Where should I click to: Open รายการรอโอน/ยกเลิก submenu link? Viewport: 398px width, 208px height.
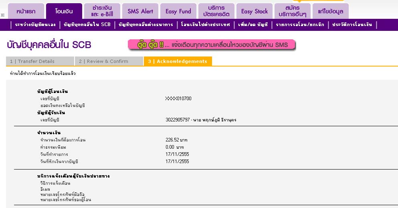point(300,24)
